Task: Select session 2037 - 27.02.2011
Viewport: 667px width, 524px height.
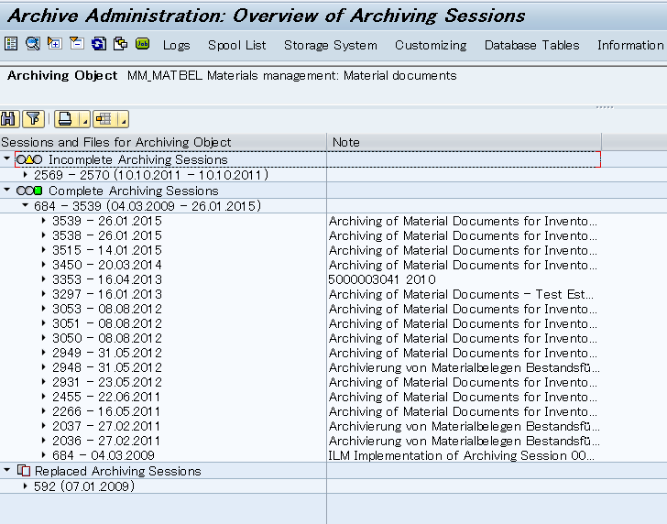Action: [x=106, y=426]
